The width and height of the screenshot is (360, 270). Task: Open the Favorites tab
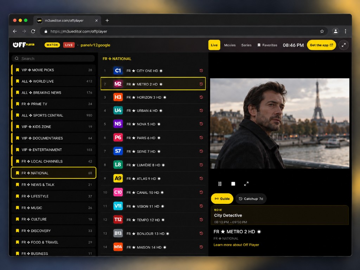(x=267, y=45)
